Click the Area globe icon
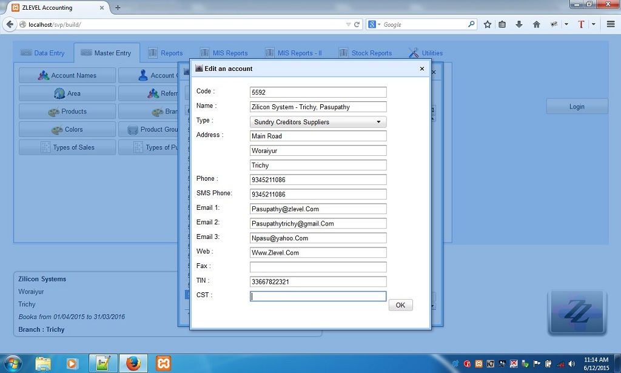The height and width of the screenshot is (373, 621). pyautogui.click(x=59, y=93)
